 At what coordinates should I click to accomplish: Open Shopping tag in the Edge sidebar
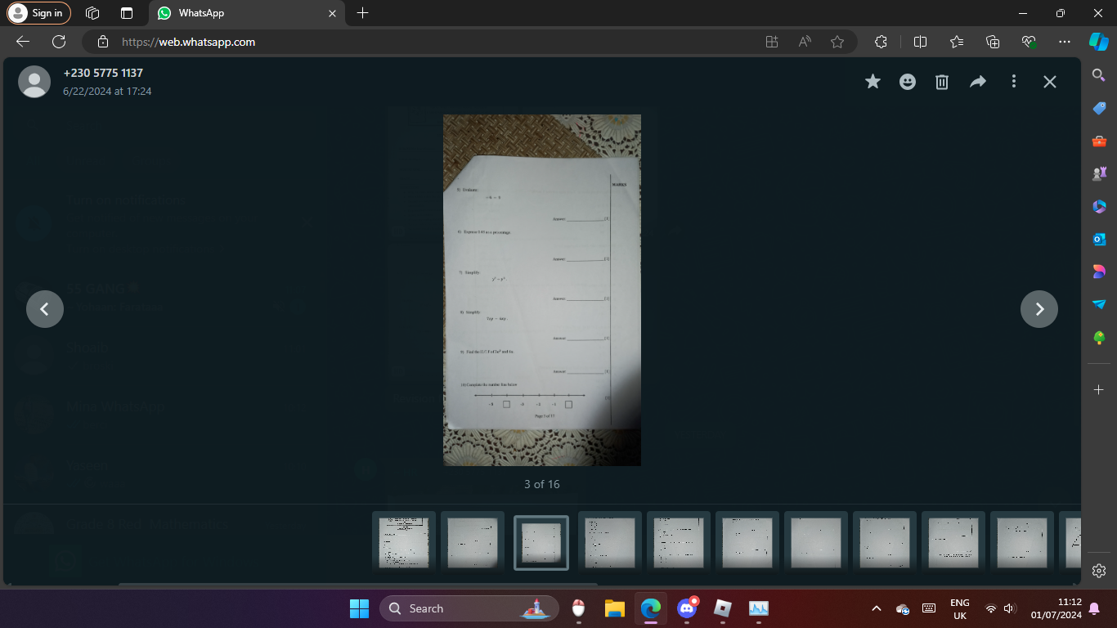pyautogui.click(x=1099, y=108)
